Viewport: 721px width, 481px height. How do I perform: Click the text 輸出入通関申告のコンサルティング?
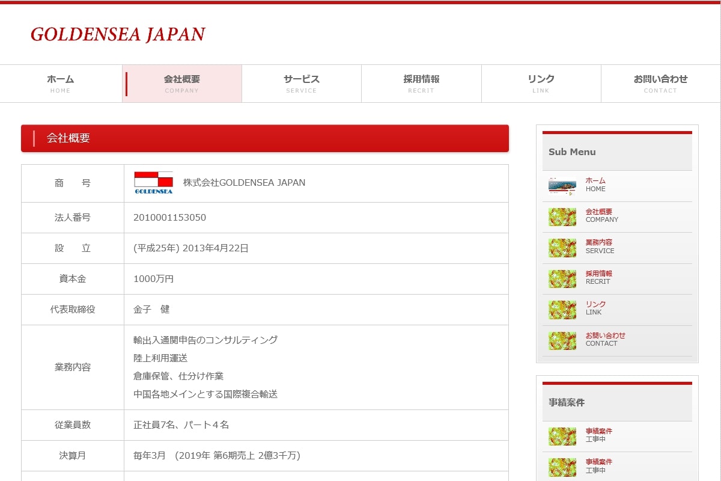205,340
